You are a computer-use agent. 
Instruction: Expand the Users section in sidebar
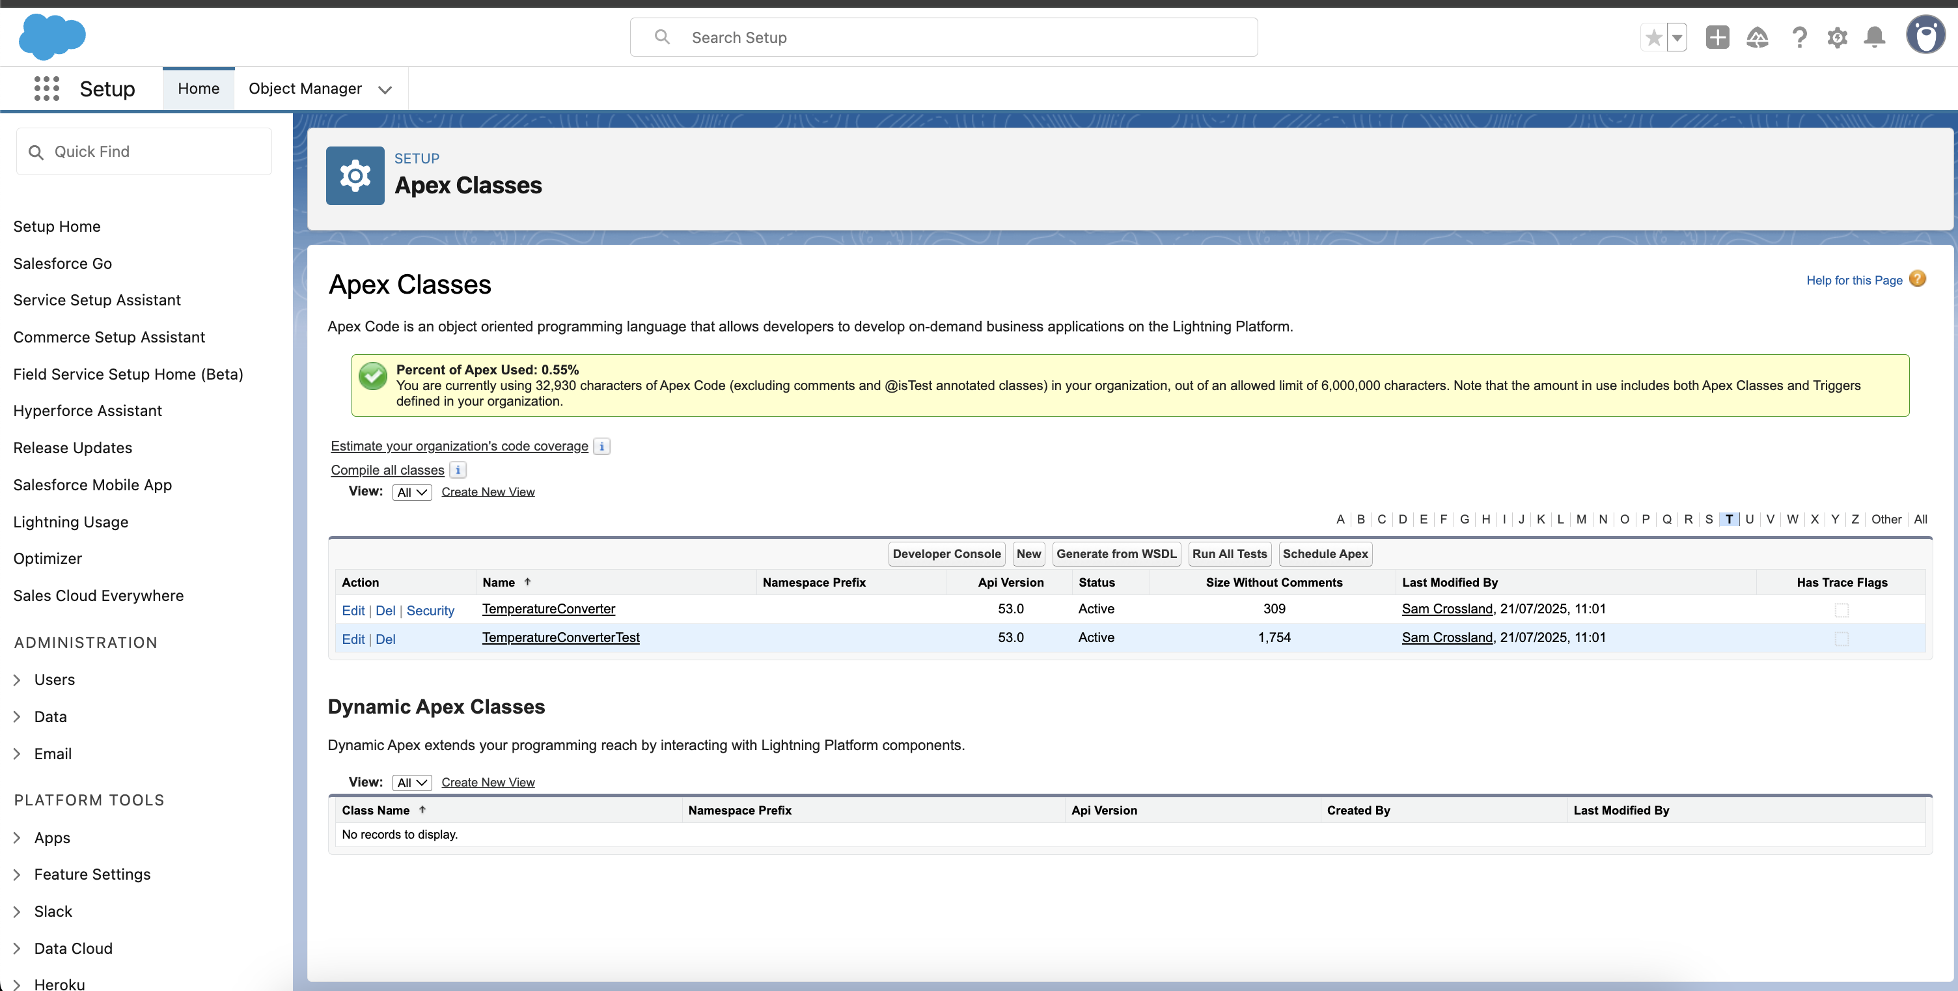[18, 680]
